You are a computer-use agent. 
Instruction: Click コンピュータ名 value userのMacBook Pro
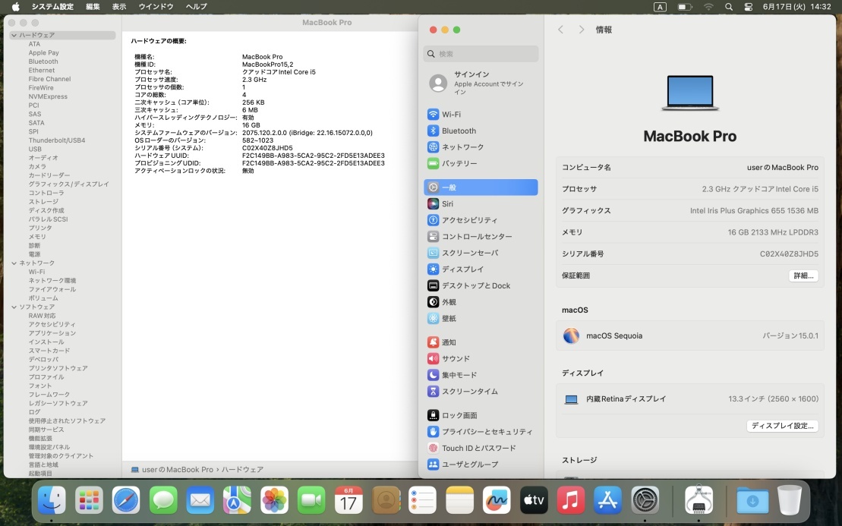point(782,168)
